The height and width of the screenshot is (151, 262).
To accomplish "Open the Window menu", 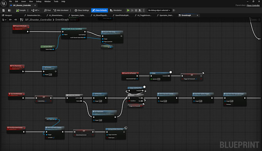I will (x=47, y=2).
